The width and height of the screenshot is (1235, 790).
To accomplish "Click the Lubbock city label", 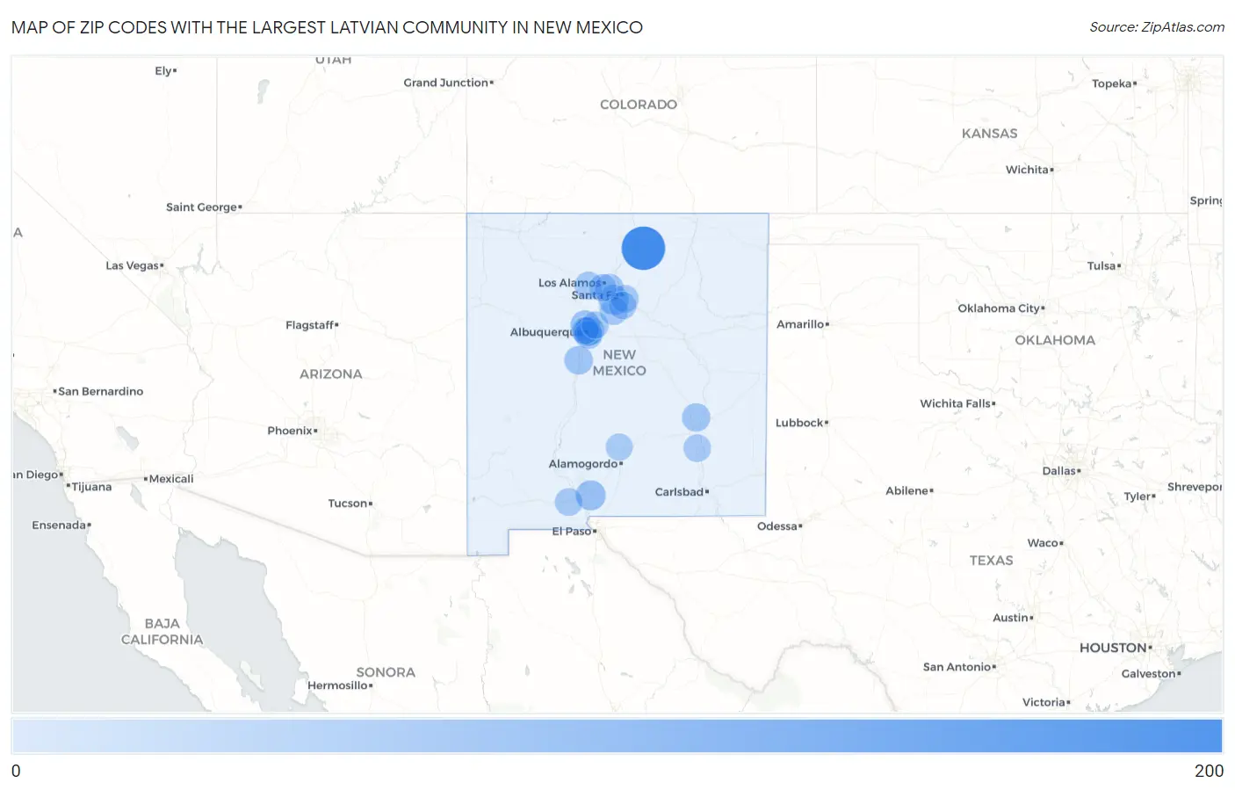I will [799, 423].
